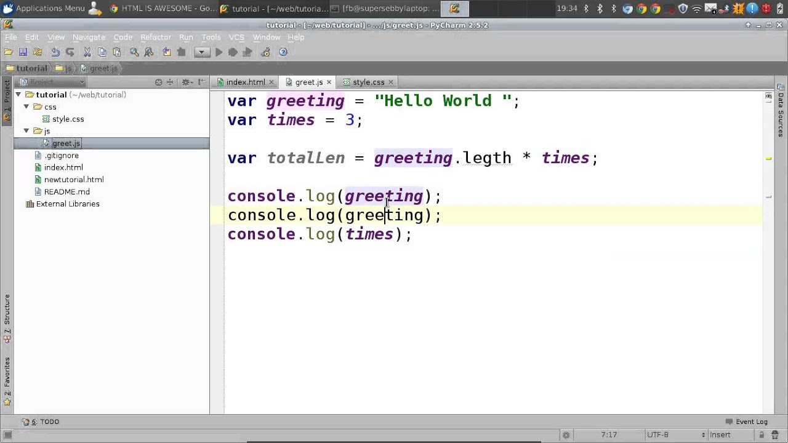Click the 7:17 line column indicator

tap(608, 435)
